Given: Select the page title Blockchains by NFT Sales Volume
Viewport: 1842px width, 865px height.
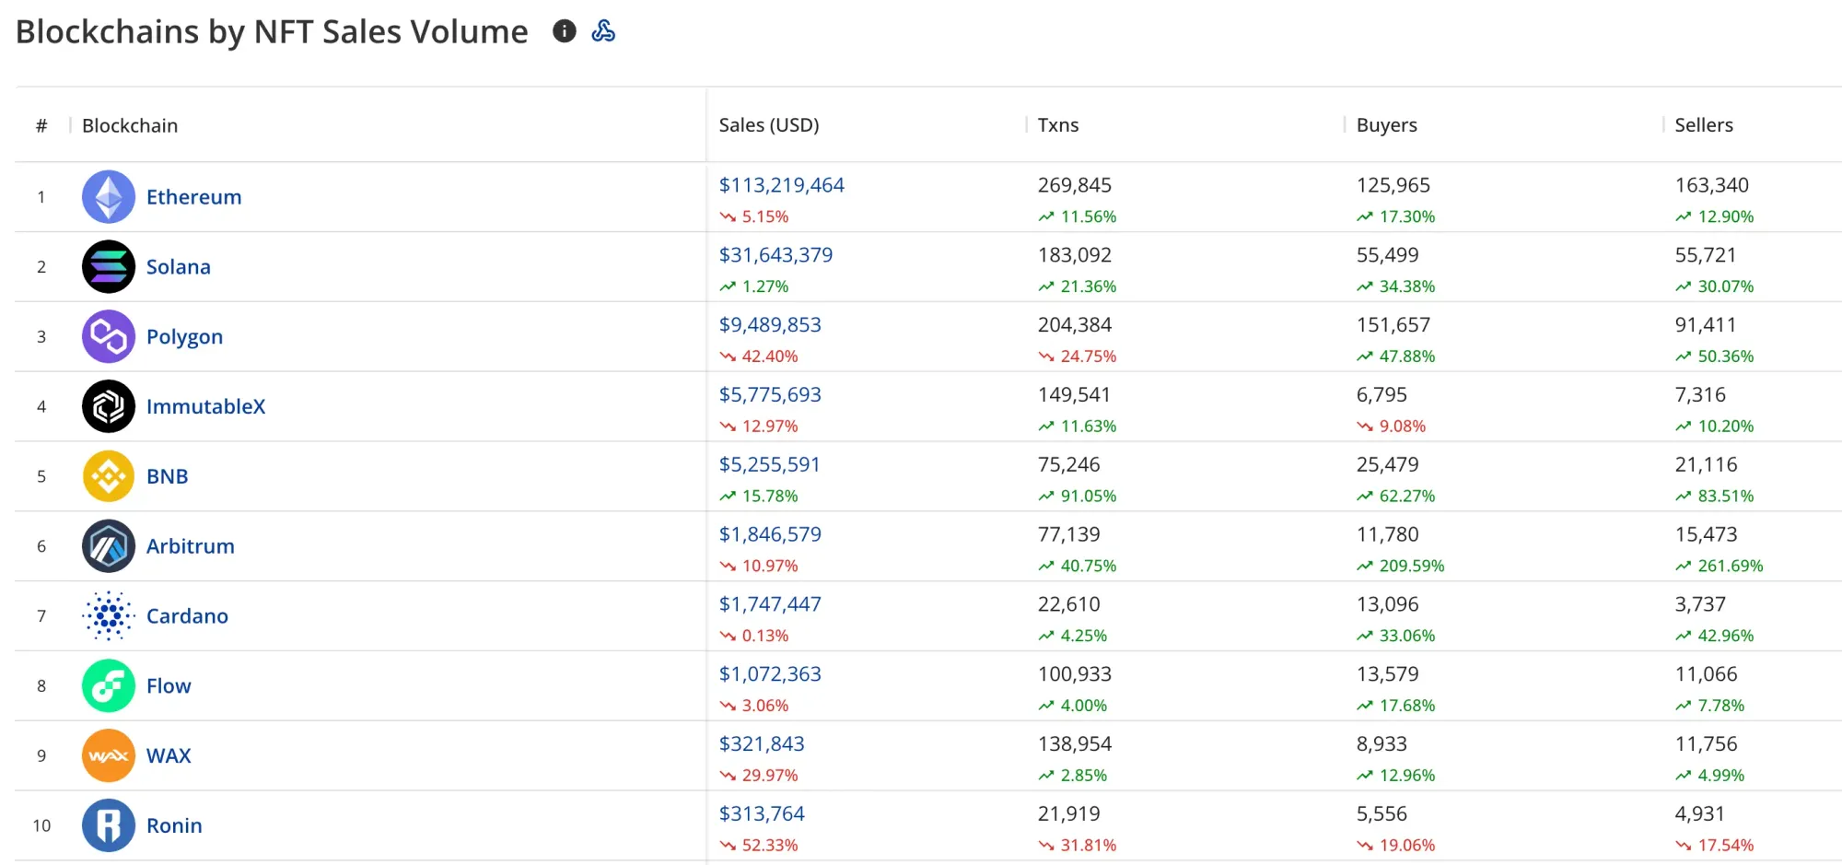Looking at the screenshot, I should (x=272, y=32).
